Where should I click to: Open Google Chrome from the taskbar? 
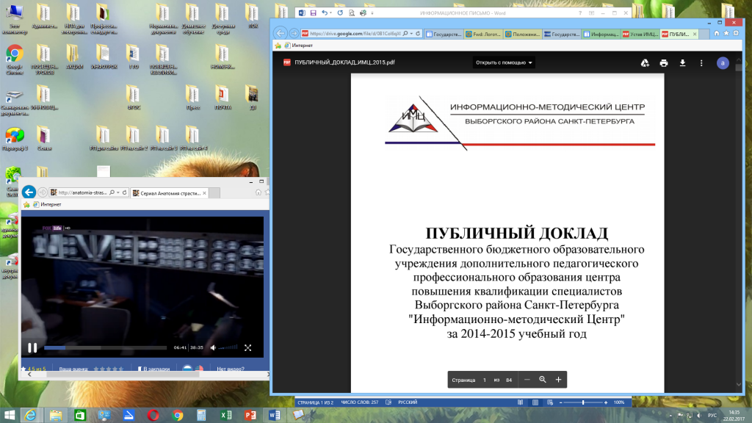pos(177,415)
